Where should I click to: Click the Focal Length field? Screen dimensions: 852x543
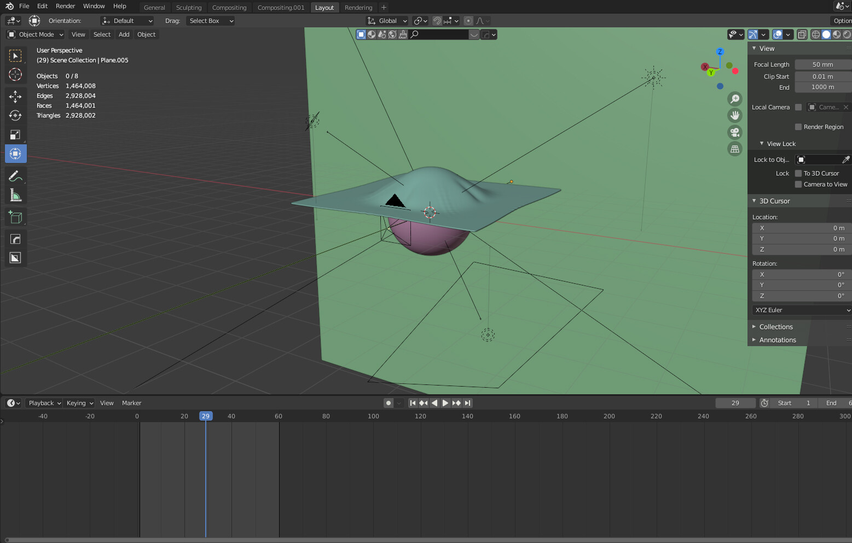822,64
